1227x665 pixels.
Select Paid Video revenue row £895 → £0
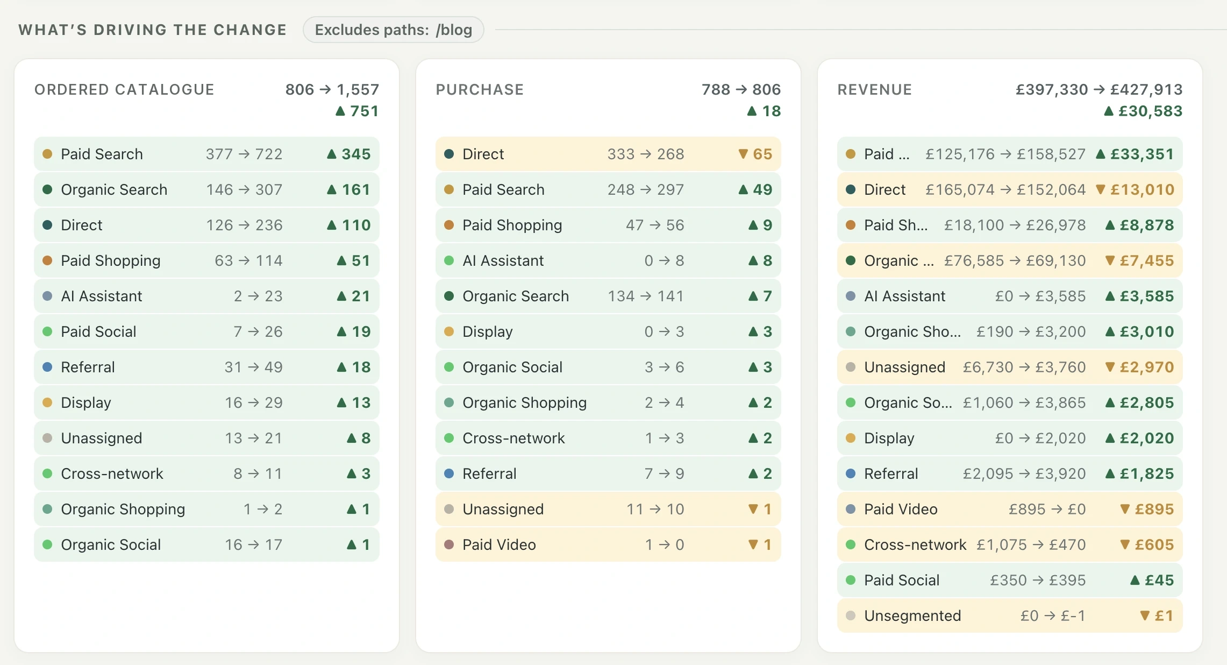[1010, 509]
